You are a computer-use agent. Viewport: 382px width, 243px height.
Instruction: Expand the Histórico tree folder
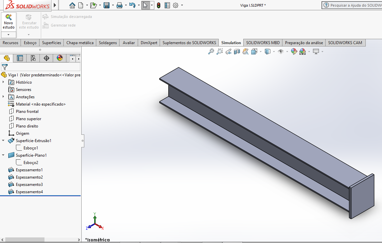[x=3, y=82]
